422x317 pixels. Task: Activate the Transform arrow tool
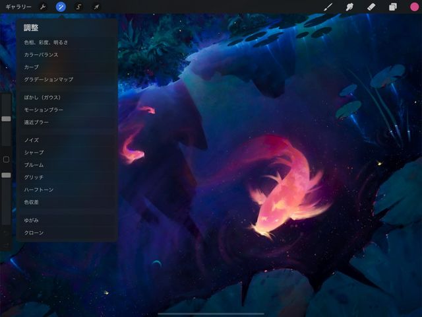pyautogui.click(x=96, y=7)
